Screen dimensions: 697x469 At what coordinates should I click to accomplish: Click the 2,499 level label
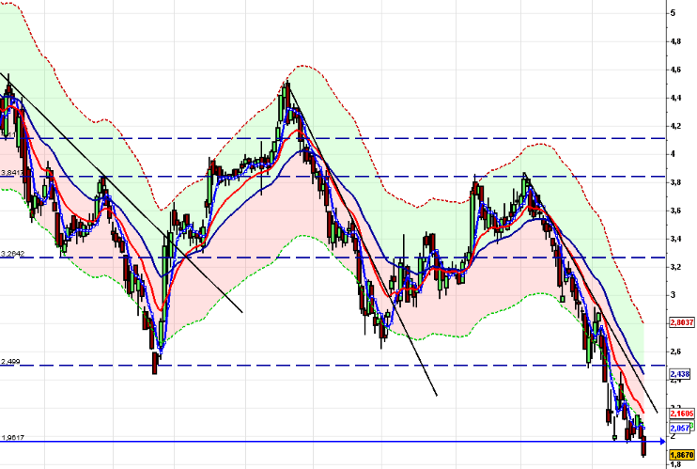click(x=10, y=361)
